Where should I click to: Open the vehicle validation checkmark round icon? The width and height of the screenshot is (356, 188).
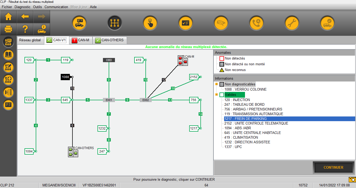(327, 23)
